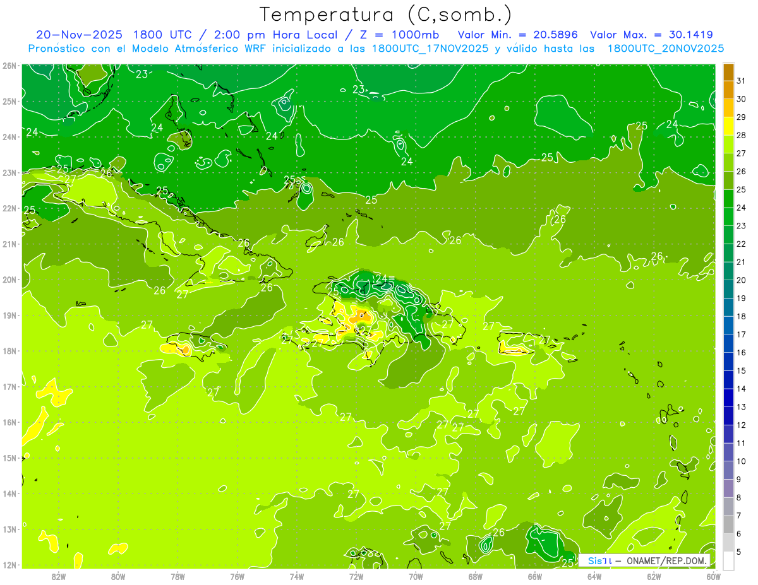
Task: Click the "72W" longitude axis label
Action: pos(356,576)
